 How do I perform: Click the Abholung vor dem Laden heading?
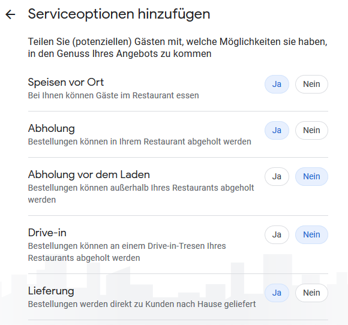coord(89,174)
